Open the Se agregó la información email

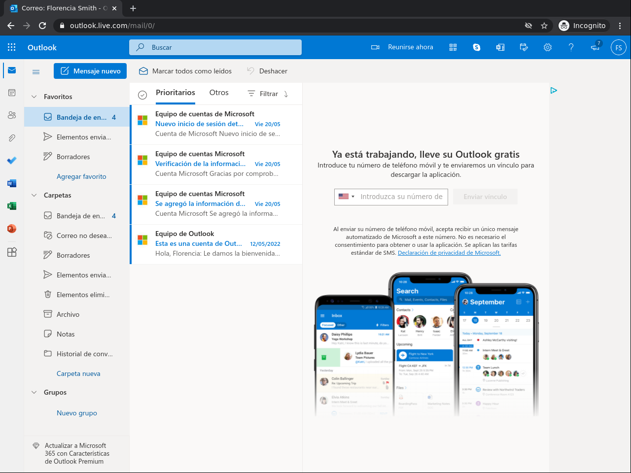tap(216, 204)
